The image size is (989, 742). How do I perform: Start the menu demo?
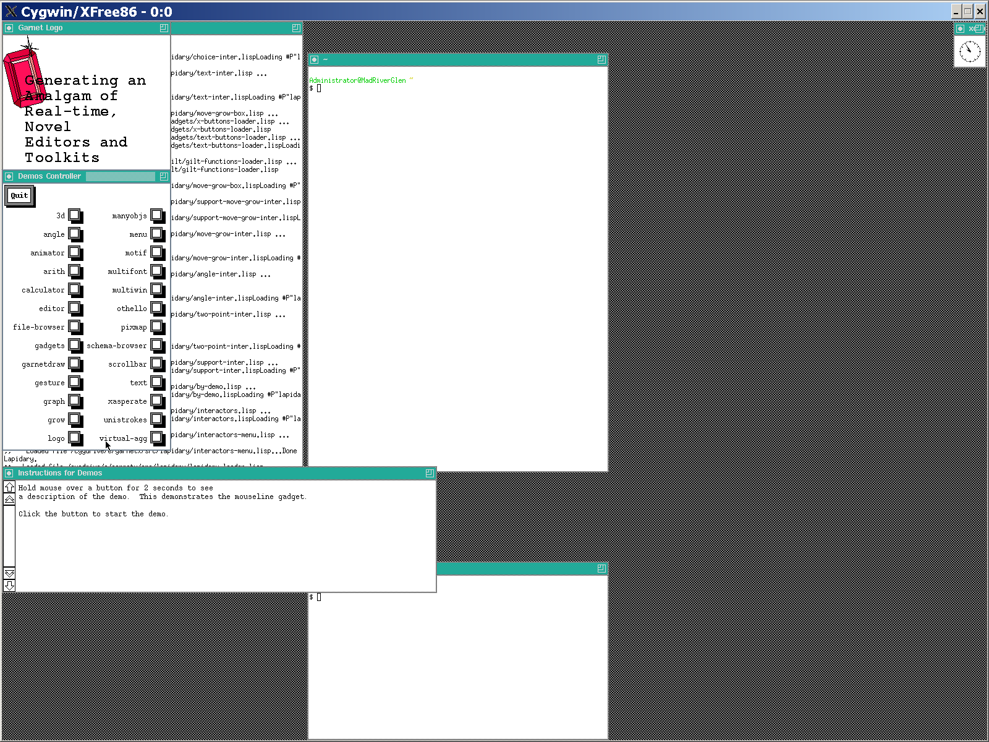(158, 234)
